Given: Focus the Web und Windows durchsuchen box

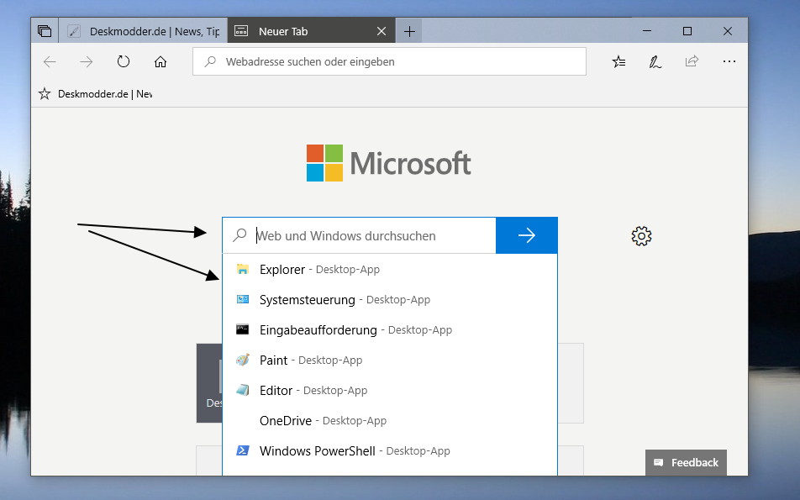Looking at the screenshot, I should coord(359,235).
